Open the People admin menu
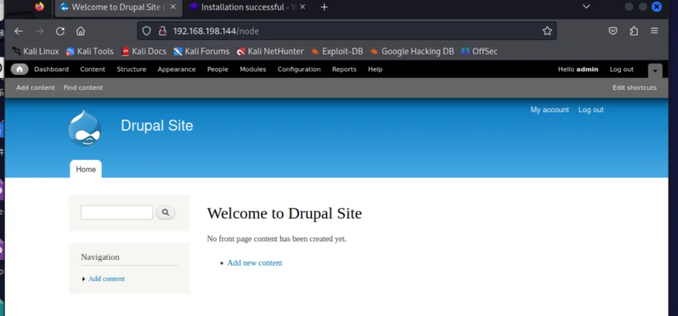Viewport: 678px width, 316px height. tap(218, 69)
